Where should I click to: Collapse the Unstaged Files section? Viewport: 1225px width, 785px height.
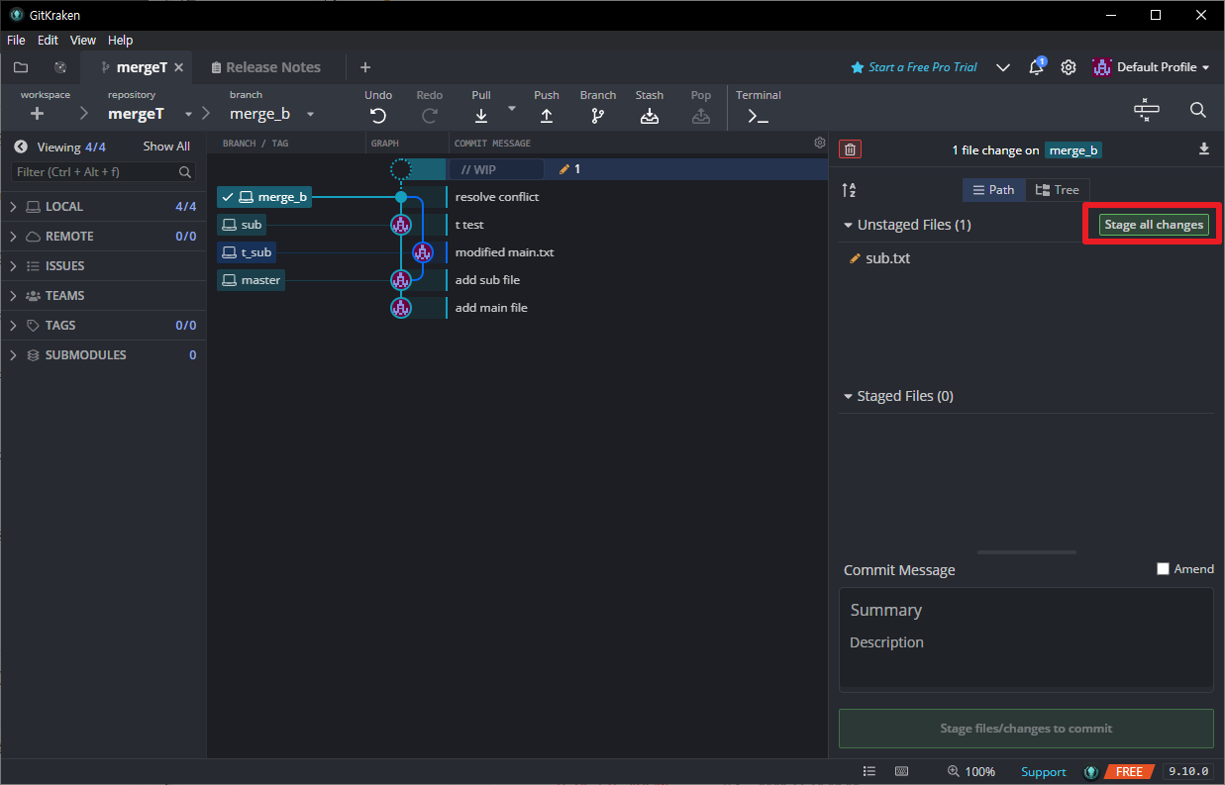[x=849, y=226]
